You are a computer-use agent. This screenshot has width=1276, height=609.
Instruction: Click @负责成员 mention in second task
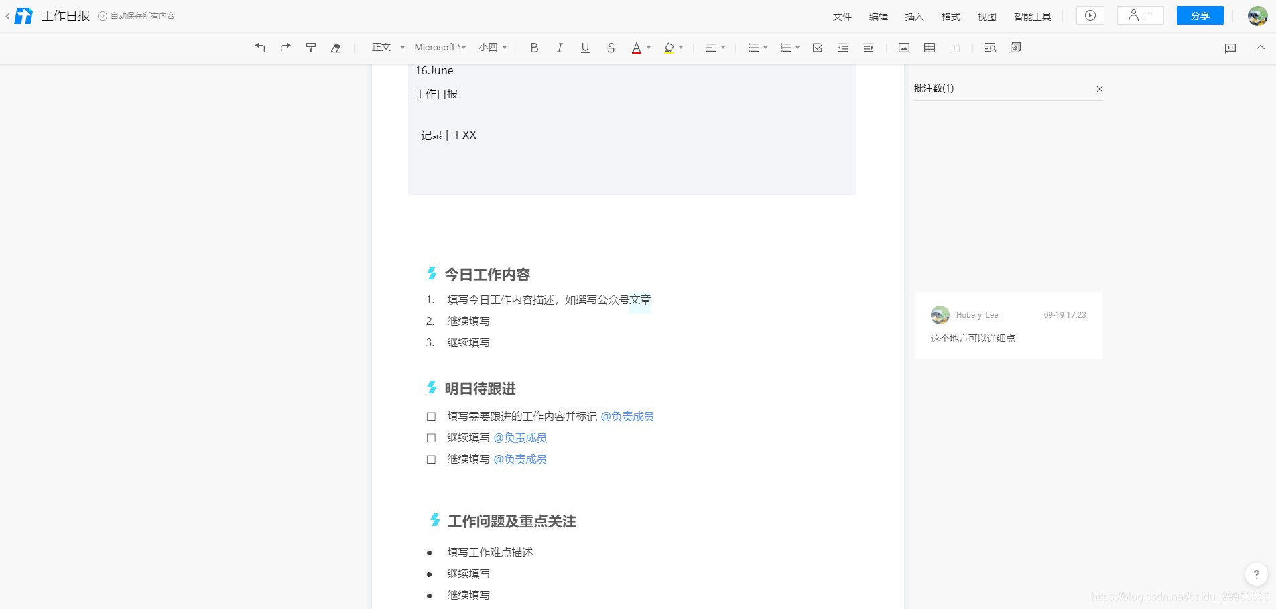[520, 438]
